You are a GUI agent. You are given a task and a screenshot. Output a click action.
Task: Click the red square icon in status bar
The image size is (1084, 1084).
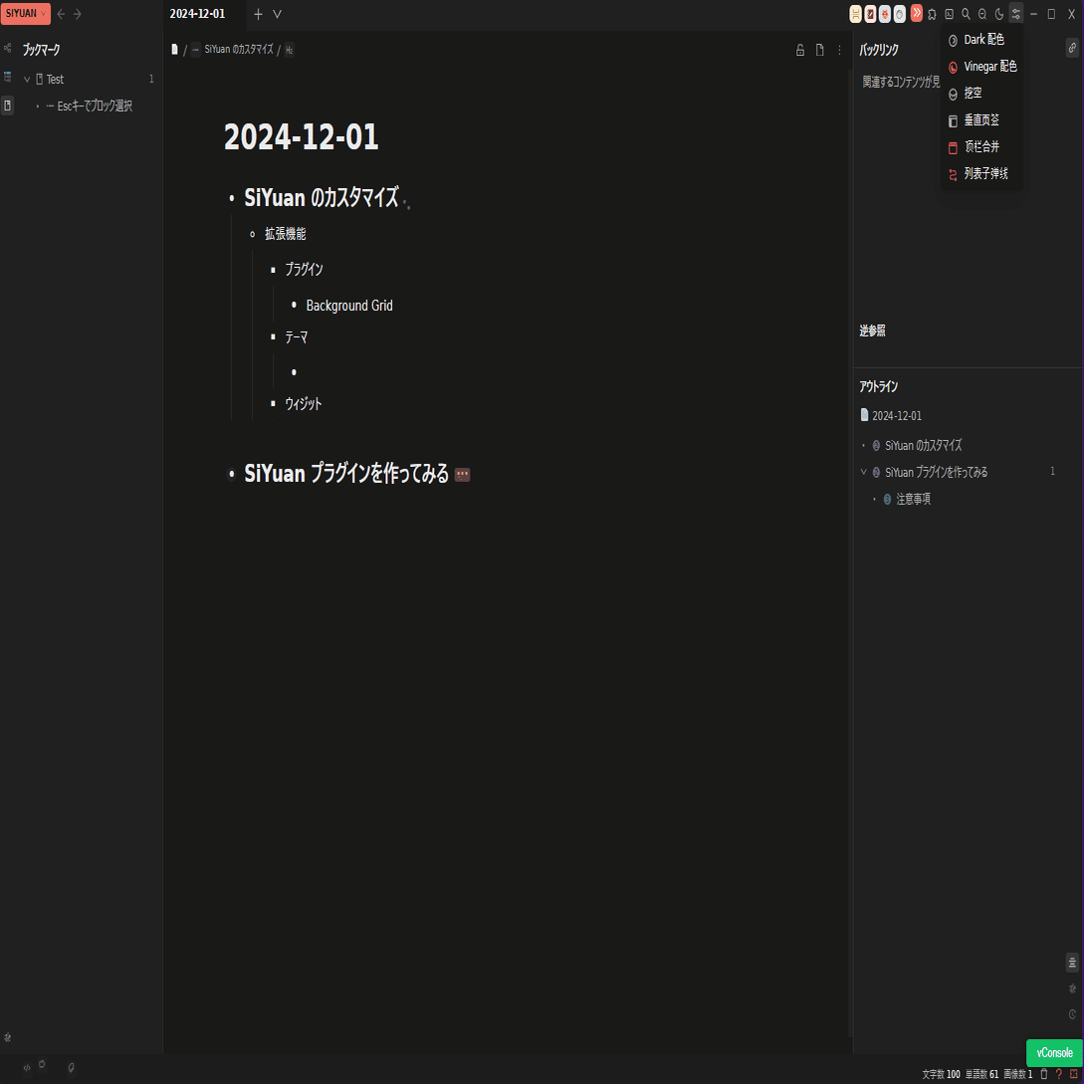click(1074, 1074)
